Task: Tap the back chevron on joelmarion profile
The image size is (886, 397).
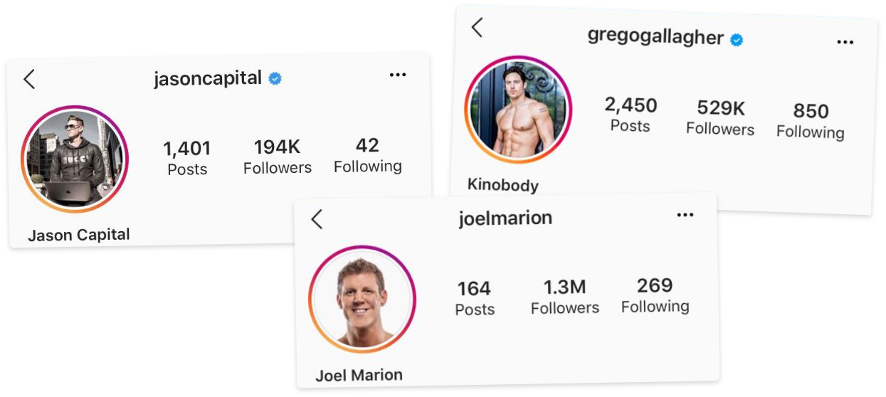Action: 317,219
